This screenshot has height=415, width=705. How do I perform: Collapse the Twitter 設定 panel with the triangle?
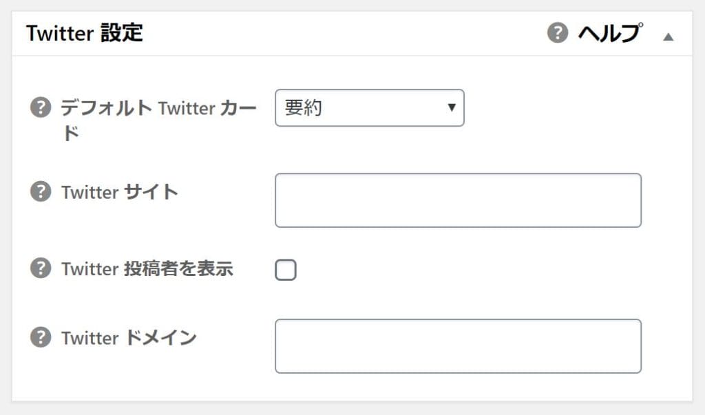(x=668, y=36)
